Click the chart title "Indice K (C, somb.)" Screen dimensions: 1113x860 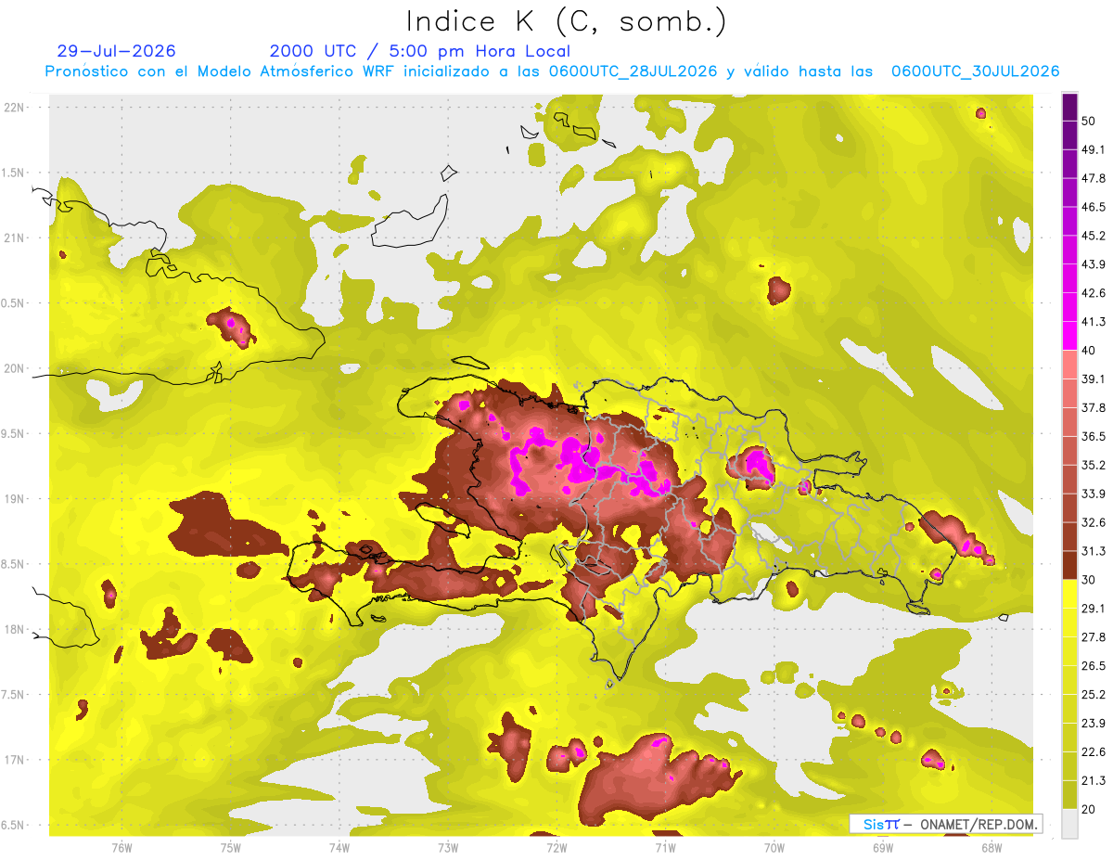tap(566, 22)
